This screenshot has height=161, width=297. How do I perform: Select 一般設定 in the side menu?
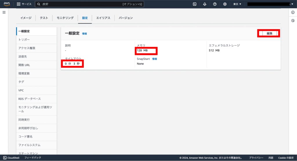[x=37, y=31]
